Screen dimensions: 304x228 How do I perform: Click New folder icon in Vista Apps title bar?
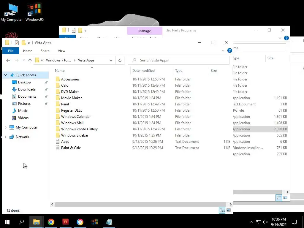pos(23,43)
